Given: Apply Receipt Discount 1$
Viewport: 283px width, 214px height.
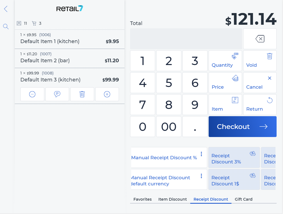Looking at the screenshot, I should click(x=234, y=180).
